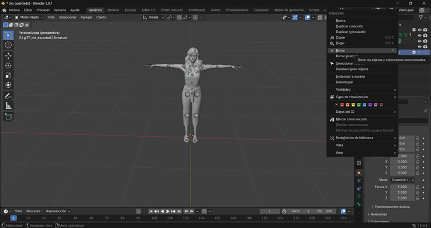Toggle the auto keying record button
This screenshot has height=228, width=431.
pos(138,211)
